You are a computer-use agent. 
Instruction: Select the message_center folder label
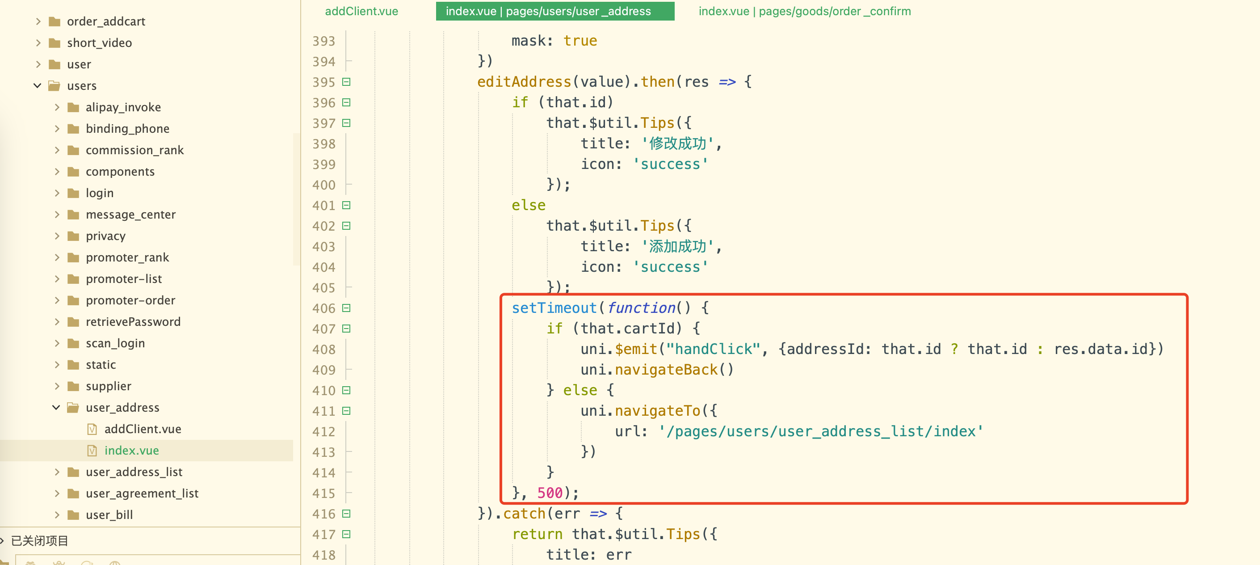130,215
